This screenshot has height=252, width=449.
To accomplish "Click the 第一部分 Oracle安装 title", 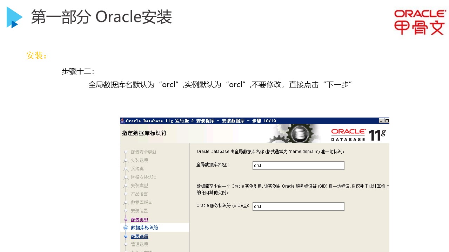I will click(x=101, y=17).
